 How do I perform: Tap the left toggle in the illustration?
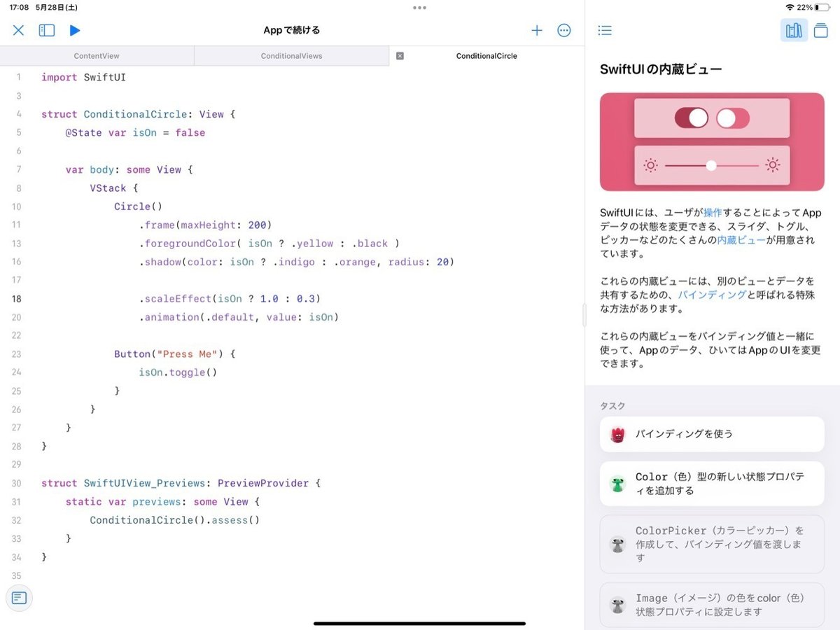691,118
